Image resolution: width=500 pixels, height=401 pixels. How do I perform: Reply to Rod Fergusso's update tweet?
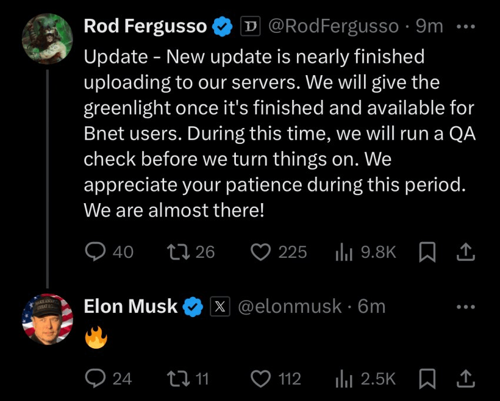click(95, 252)
